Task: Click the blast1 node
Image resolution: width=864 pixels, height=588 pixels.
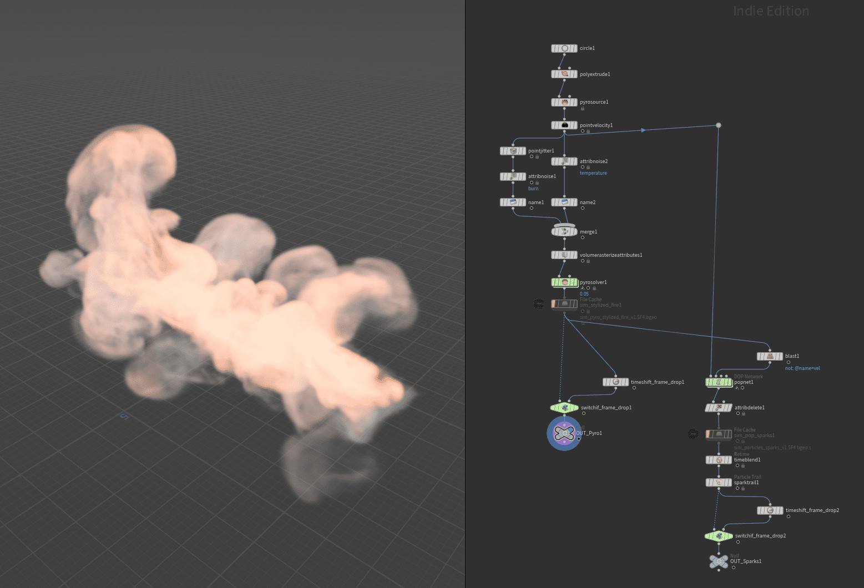Action: tap(770, 356)
